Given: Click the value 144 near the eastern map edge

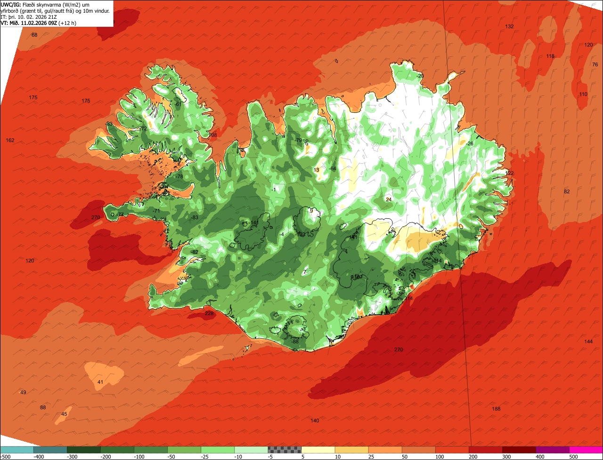Looking at the screenshot, I should tap(588, 341).
